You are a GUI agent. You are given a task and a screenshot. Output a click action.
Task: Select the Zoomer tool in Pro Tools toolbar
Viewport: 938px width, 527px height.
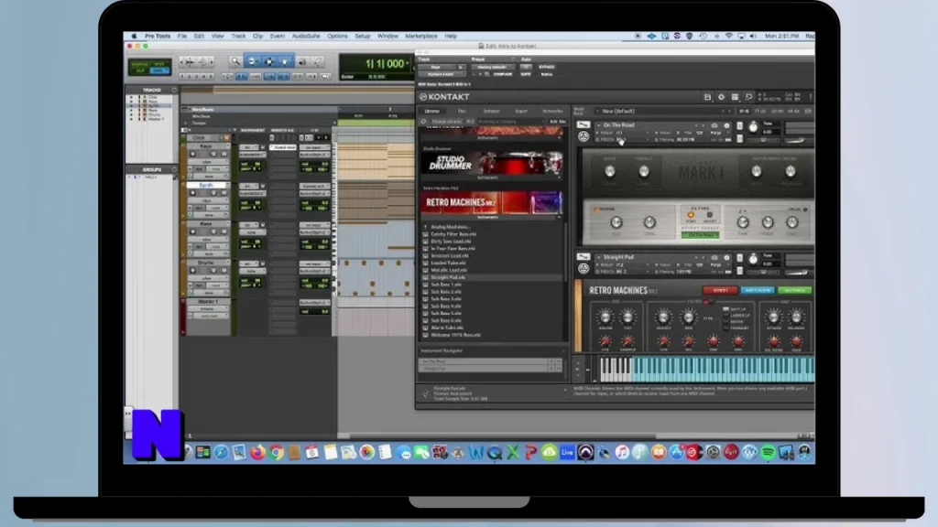[x=235, y=61]
